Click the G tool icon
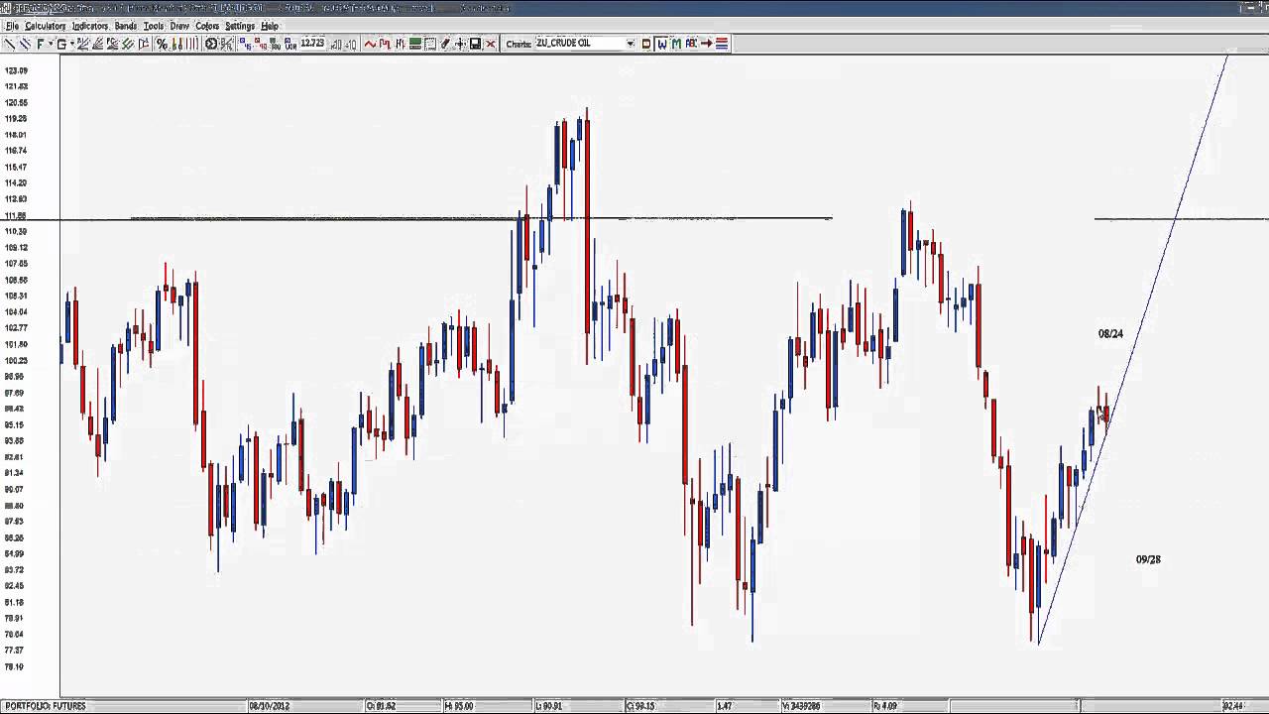The height and width of the screenshot is (714, 1269). coord(61,44)
